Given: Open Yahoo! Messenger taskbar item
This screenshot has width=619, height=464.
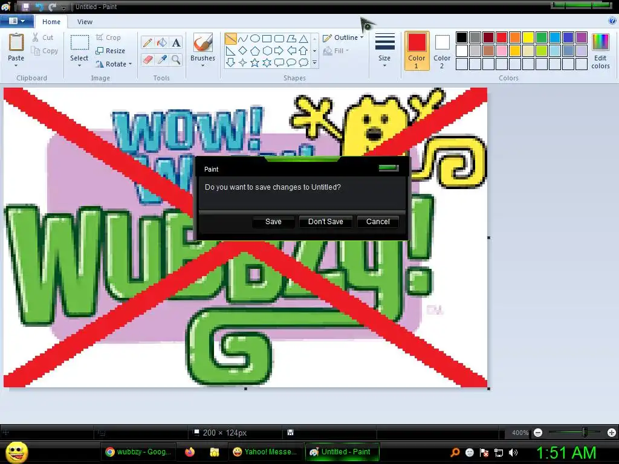Looking at the screenshot, I should (x=265, y=452).
